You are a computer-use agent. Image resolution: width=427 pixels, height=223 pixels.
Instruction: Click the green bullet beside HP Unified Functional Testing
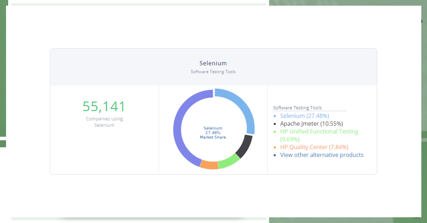pos(274,132)
